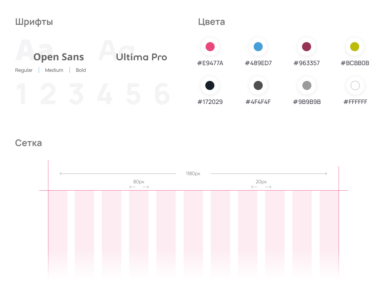Click the dark navy #172029 swatch
The image size is (387, 303).
point(210,85)
